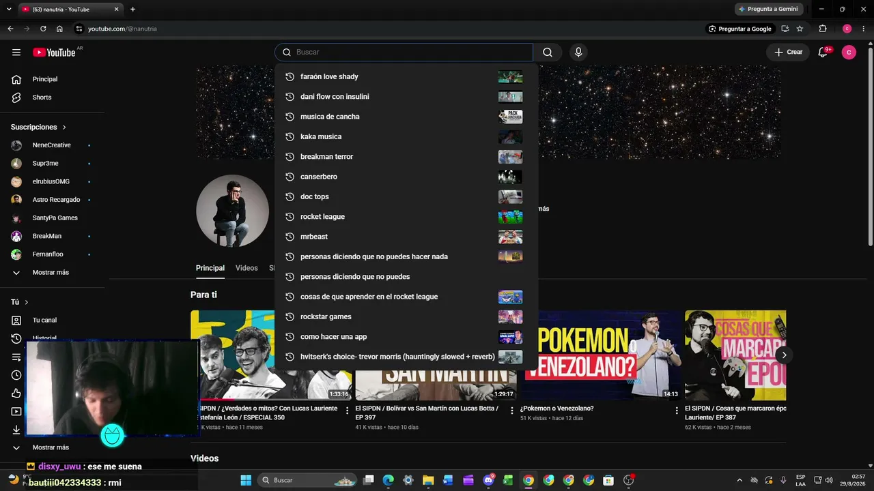
Task: Open the account avatar menu in YouTube
Action: pos(849,53)
